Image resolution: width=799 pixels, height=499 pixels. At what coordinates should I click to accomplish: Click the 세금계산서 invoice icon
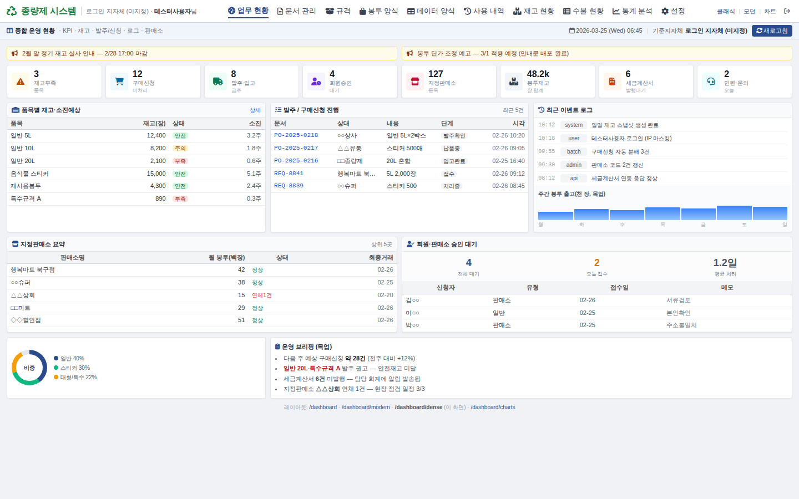(x=612, y=82)
